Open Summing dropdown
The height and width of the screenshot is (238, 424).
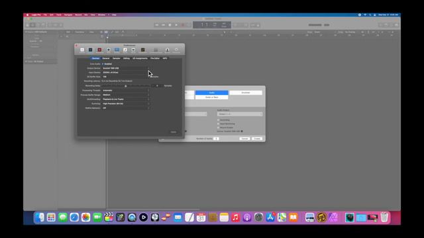coord(125,104)
